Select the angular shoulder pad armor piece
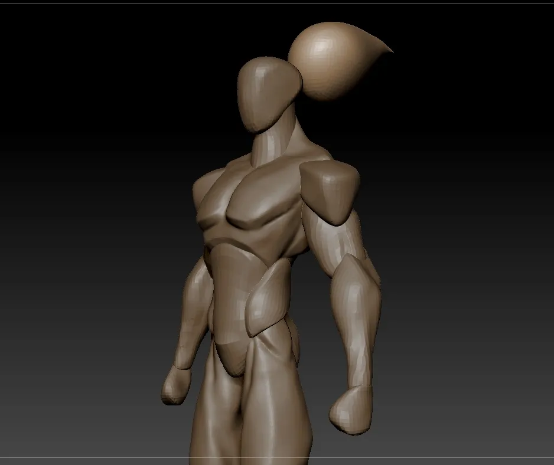The height and width of the screenshot is (465, 554). coord(331,189)
